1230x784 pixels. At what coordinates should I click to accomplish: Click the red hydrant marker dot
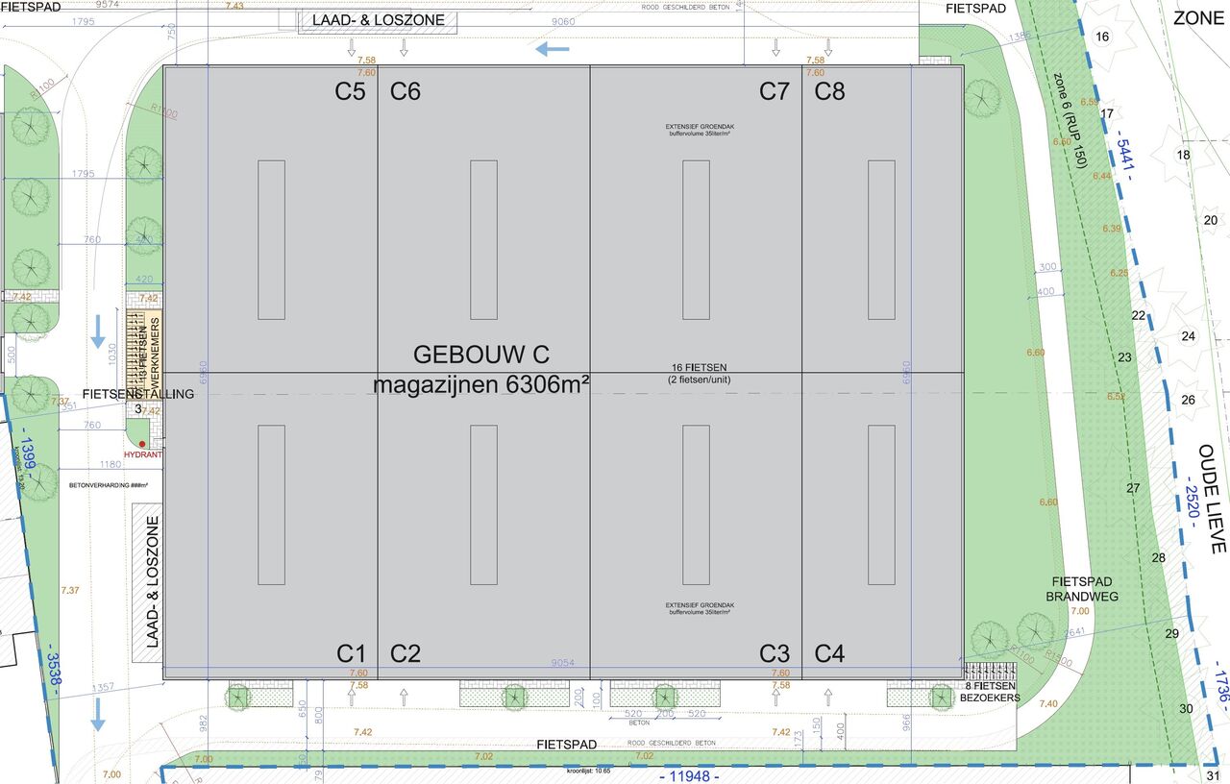(142, 443)
